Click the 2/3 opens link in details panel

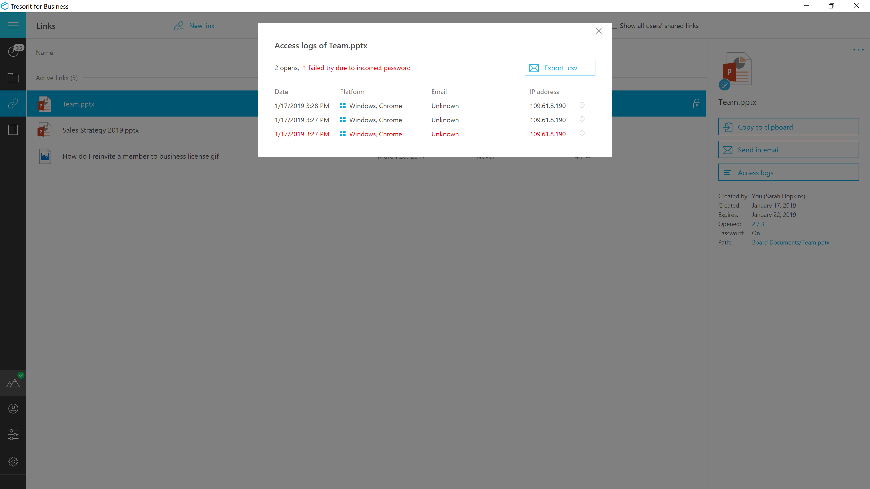click(x=757, y=223)
